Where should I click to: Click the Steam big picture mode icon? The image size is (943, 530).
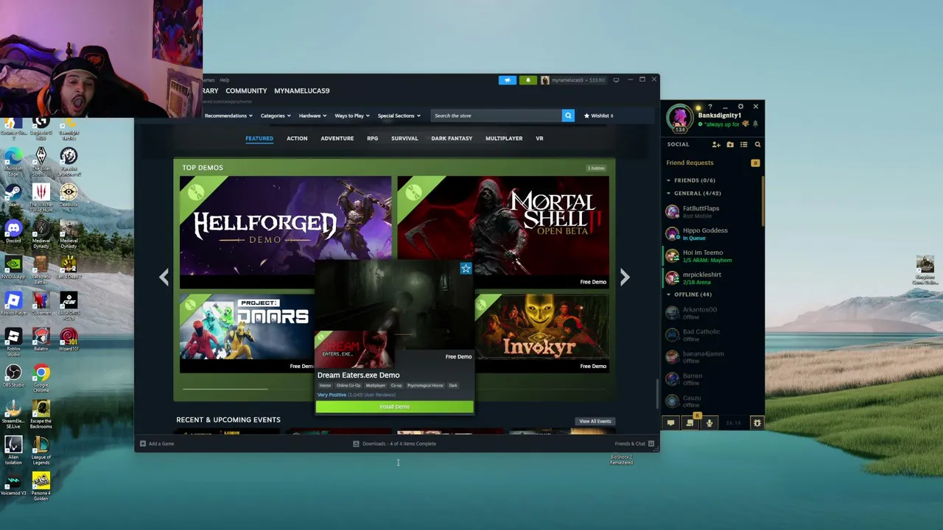pos(616,79)
